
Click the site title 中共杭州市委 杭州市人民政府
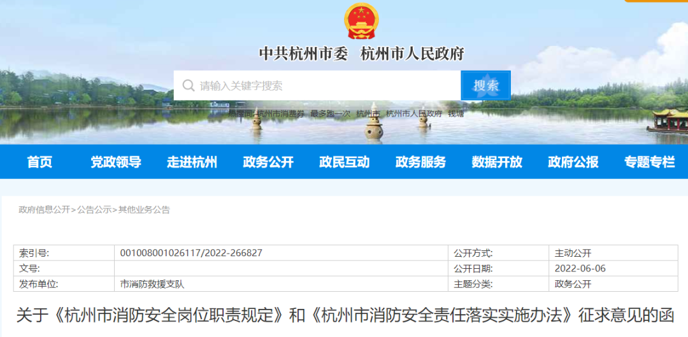(361, 54)
